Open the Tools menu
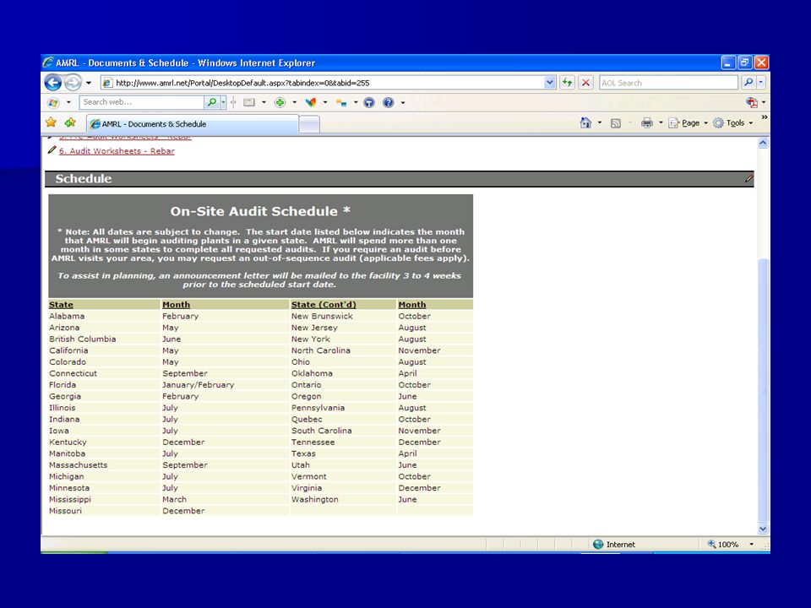The height and width of the screenshot is (608, 811). (733, 123)
